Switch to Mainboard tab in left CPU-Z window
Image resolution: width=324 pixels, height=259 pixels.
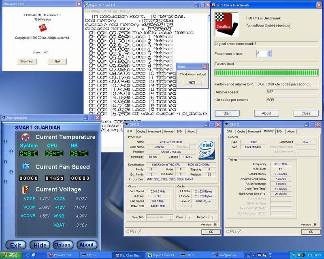pos(154,132)
